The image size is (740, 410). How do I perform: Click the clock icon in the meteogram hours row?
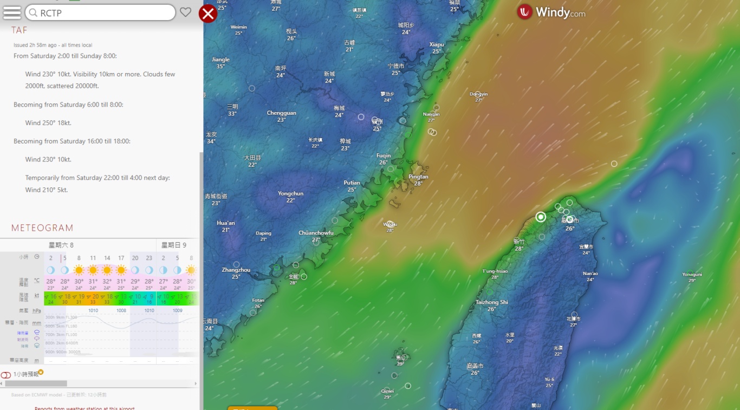pos(37,257)
